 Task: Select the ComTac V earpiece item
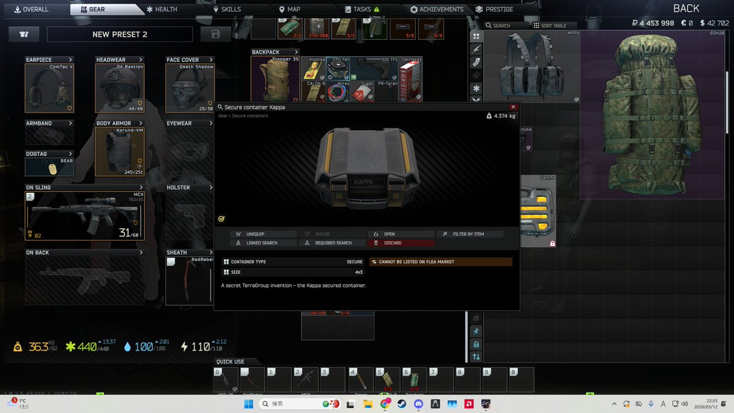click(49, 88)
